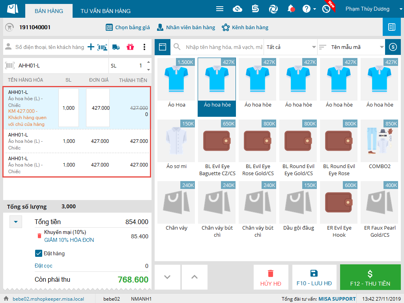
Task: Click the shopping cart icon beside 1911040001
Action: 9,27
